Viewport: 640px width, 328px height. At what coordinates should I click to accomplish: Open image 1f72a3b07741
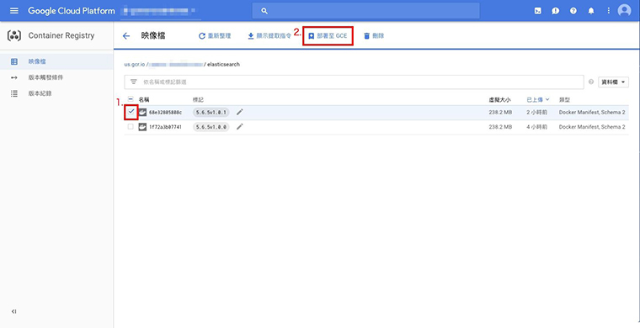pos(165,127)
